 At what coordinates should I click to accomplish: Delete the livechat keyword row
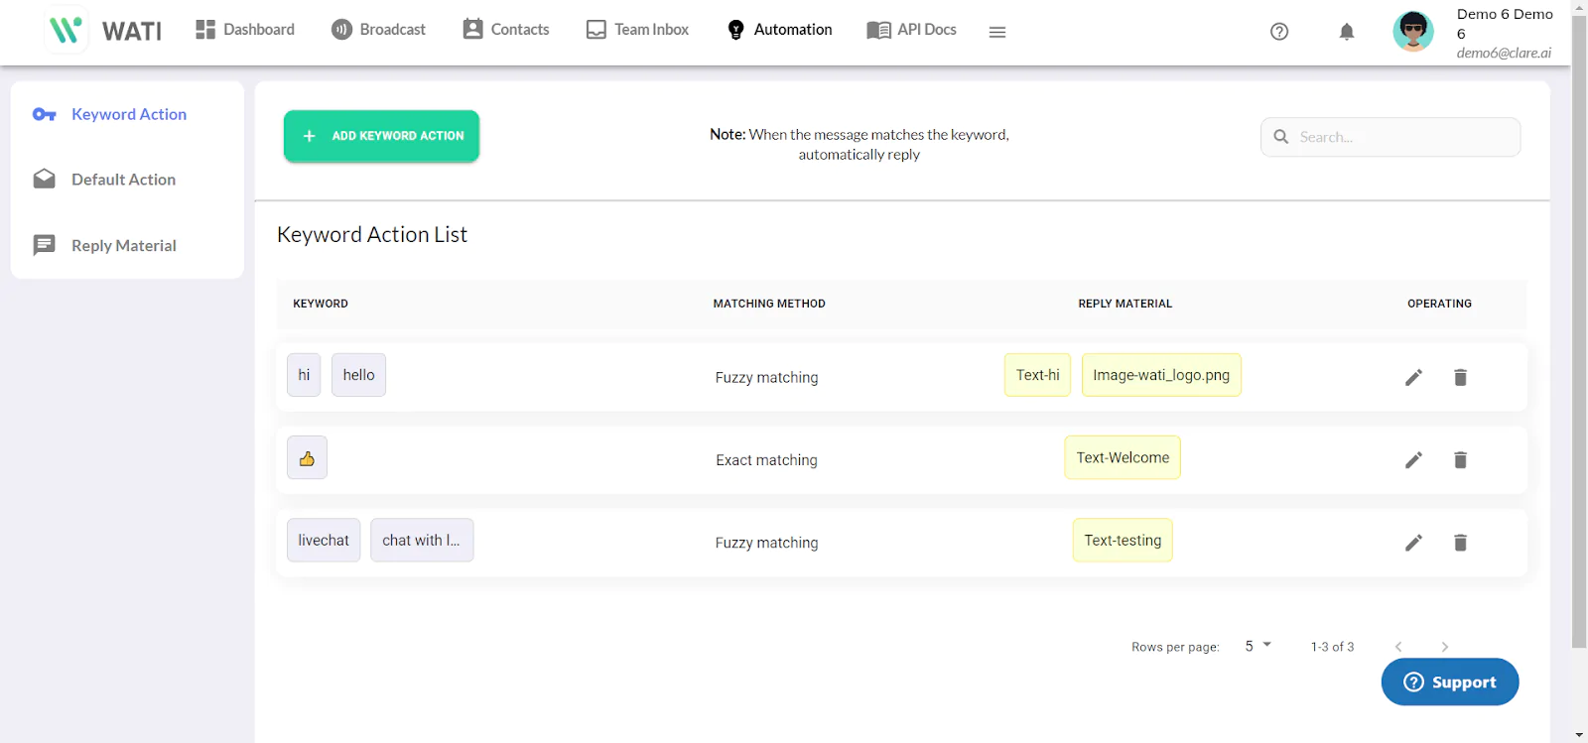(x=1460, y=543)
